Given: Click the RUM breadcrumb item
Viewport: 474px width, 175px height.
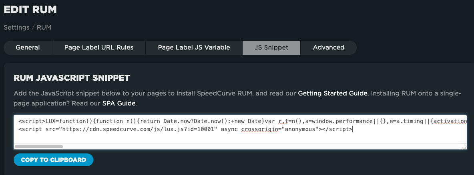Looking at the screenshot, I should point(44,28).
